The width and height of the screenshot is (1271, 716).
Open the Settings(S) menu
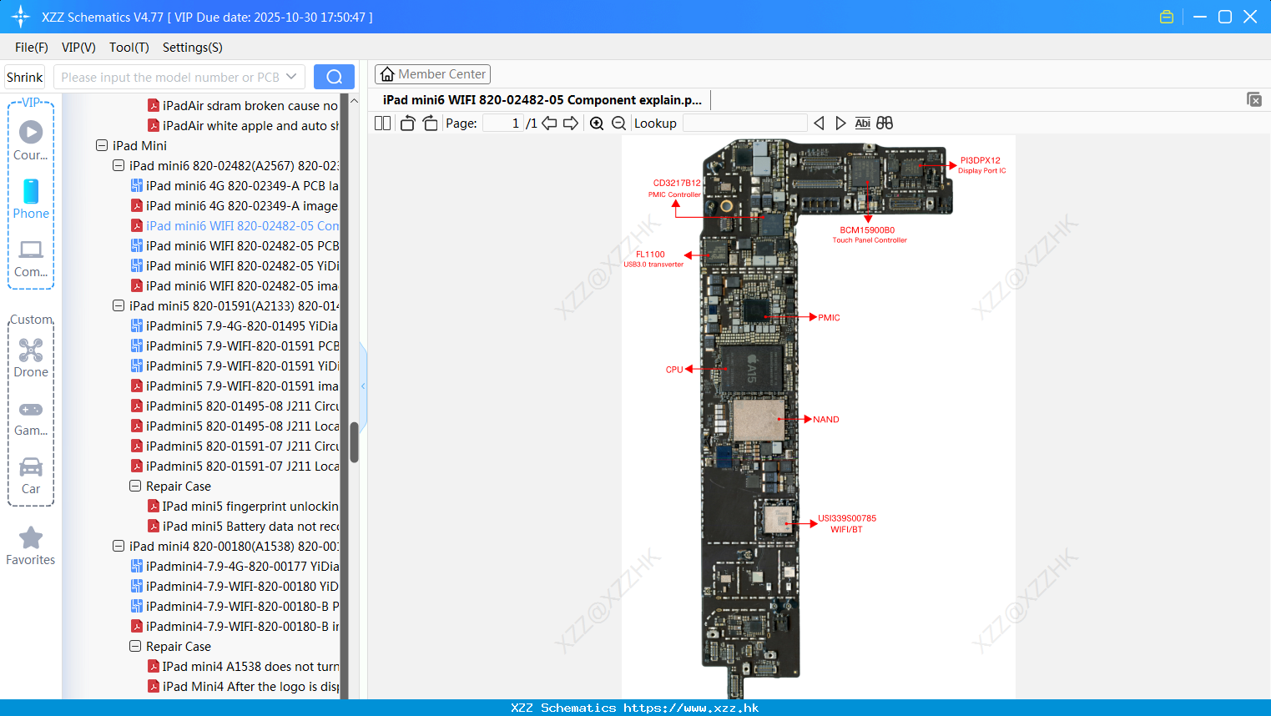(193, 48)
